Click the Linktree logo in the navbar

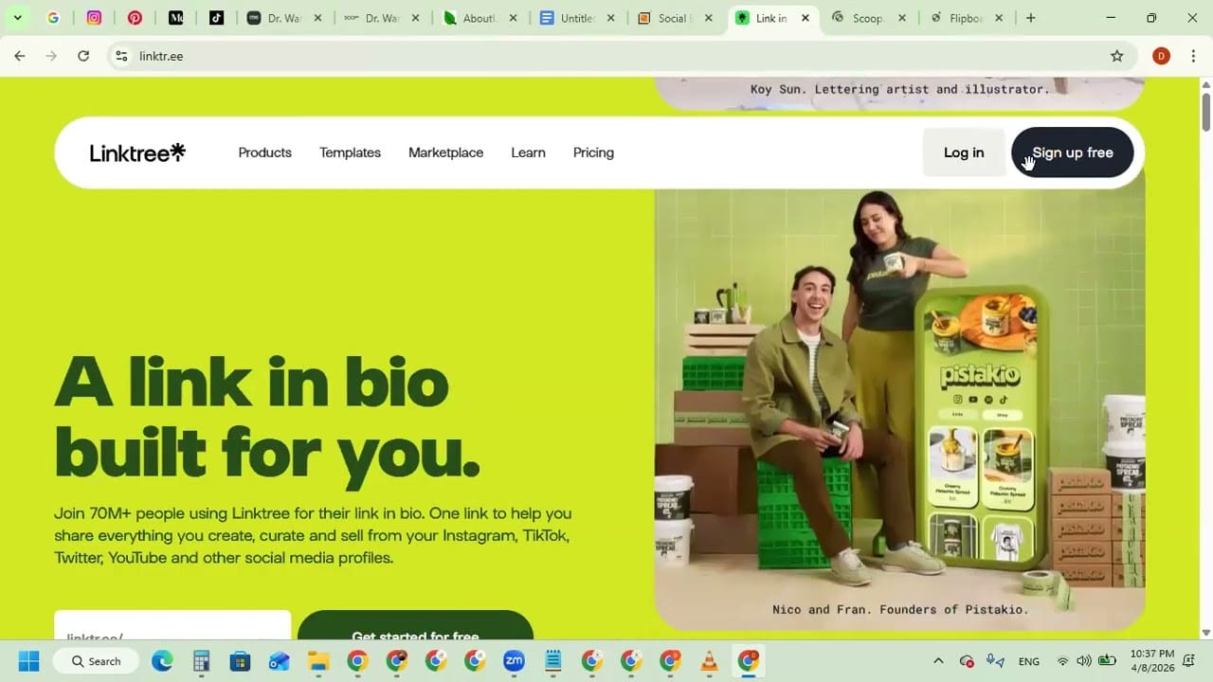[136, 153]
